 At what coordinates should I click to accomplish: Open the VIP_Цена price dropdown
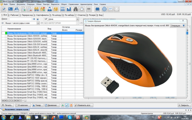coord(78,19)
